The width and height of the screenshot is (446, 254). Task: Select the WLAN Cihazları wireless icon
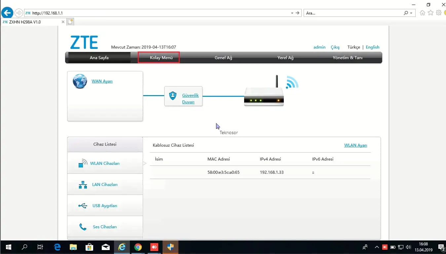click(x=83, y=163)
